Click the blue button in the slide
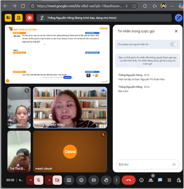 (x=67, y=77)
